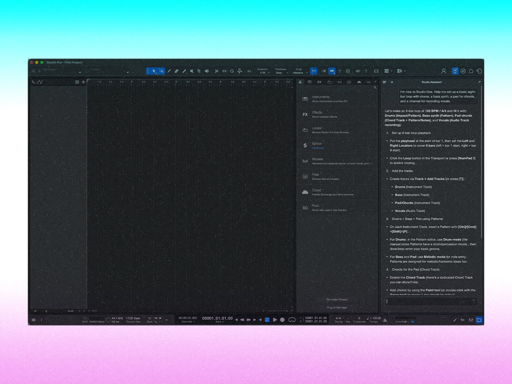Open the Instruments browser tab icon
This screenshot has width=512, height=384.
[309, 82]
